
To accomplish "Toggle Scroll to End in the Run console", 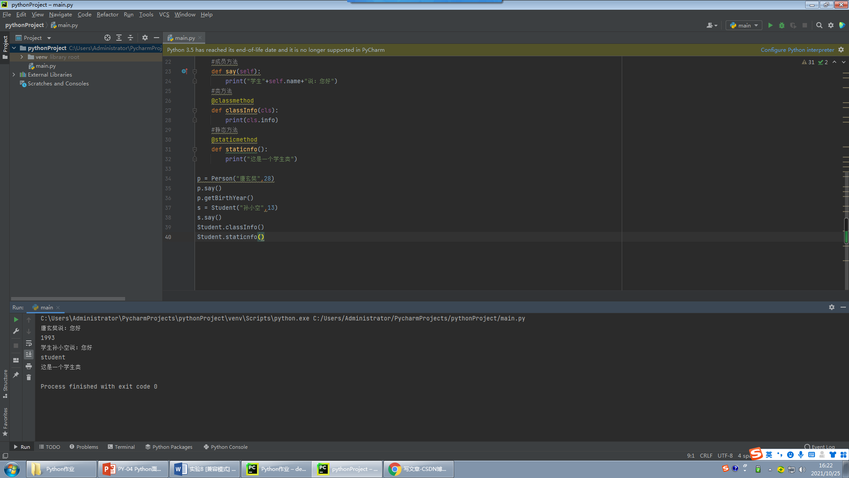I will 29,354.
